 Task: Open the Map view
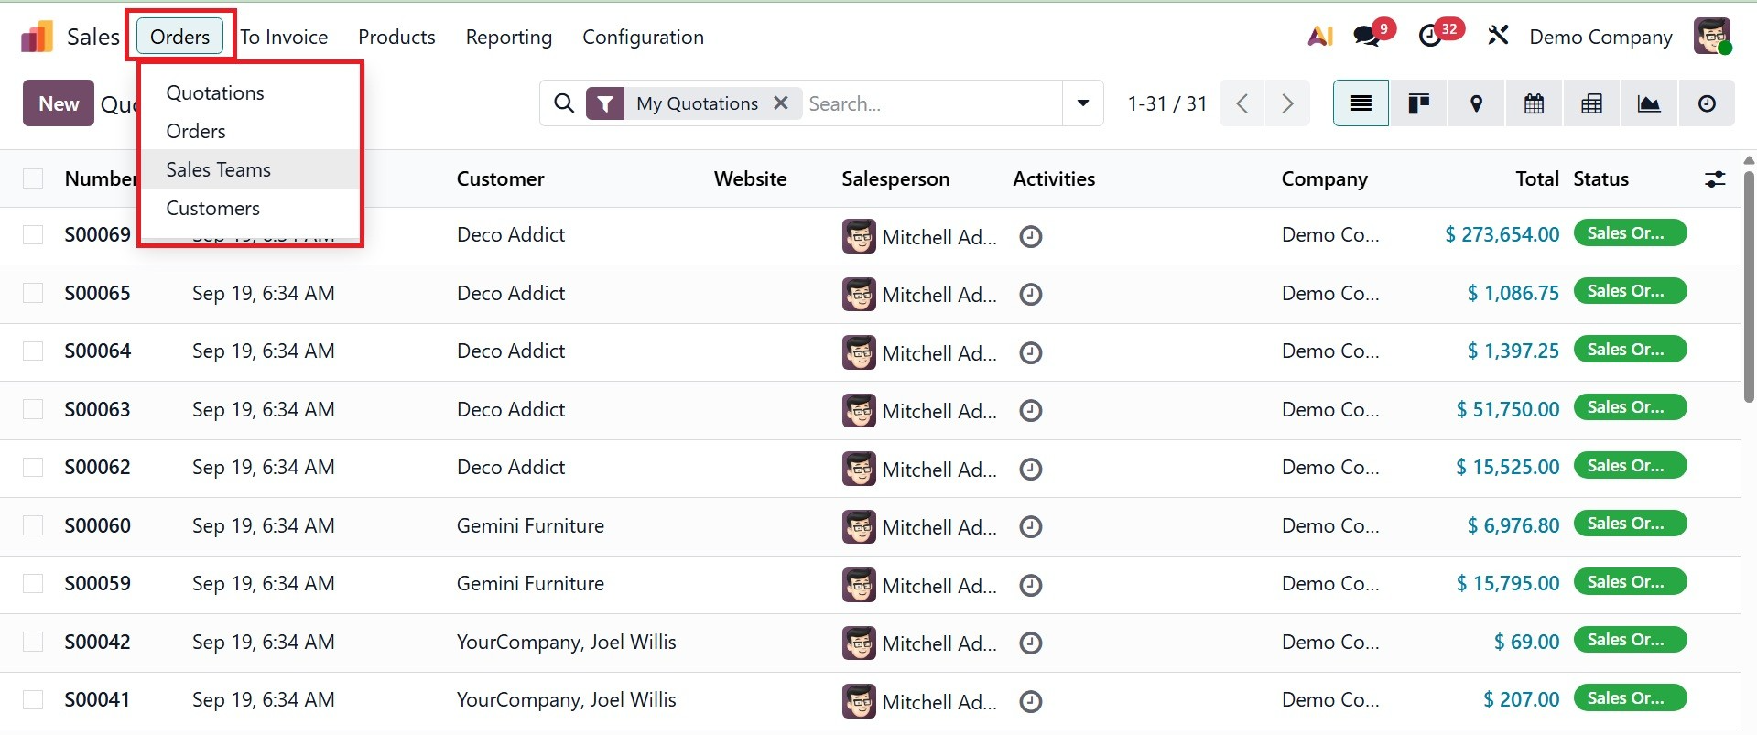tap(1476, 103)
